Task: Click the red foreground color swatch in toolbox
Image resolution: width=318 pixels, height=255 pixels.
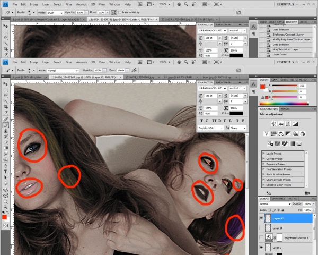Action: 4,217
